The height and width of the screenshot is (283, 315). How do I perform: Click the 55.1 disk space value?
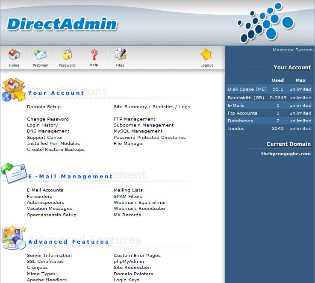(278, 89)
